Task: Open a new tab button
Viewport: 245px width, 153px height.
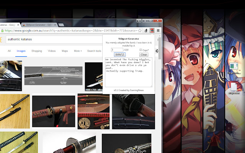Action: click(61, 25)
